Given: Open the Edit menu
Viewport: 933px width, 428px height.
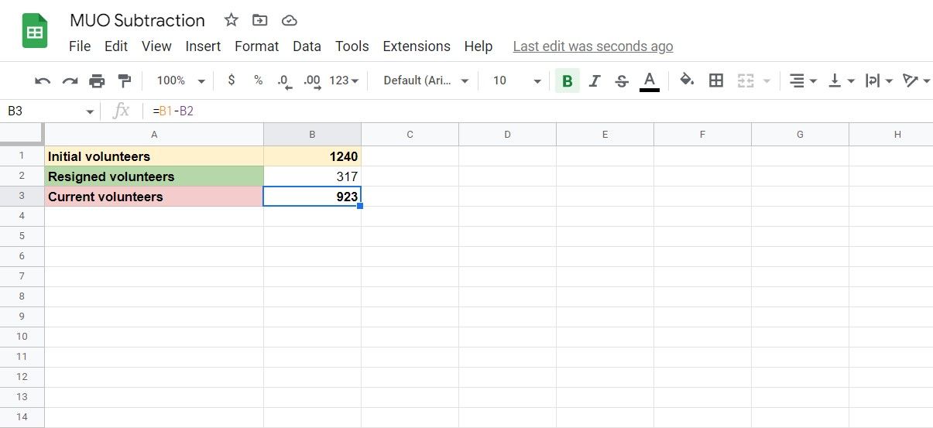Looking at the screenshot, I should pyautogui.click(x=116, y=46).
